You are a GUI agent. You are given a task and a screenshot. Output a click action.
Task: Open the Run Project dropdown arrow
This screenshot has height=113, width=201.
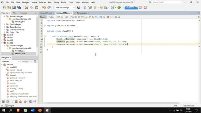pos(98,8)
